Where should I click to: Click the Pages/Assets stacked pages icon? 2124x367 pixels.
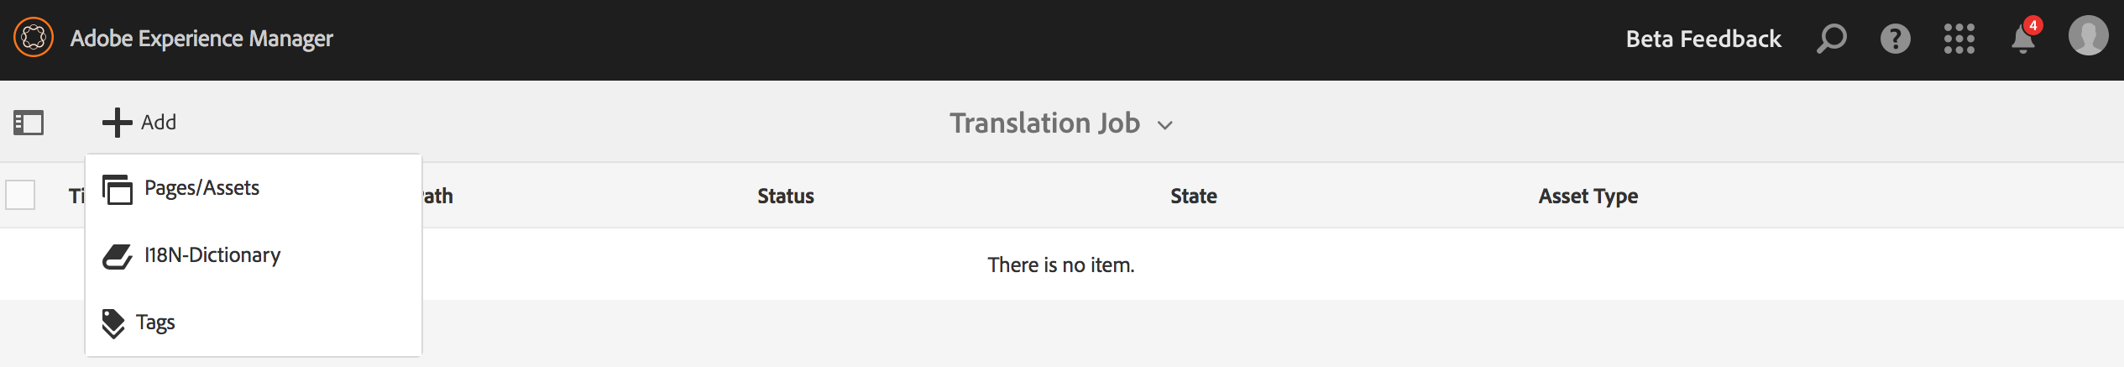pyautogui.click(x=118, y=189)
